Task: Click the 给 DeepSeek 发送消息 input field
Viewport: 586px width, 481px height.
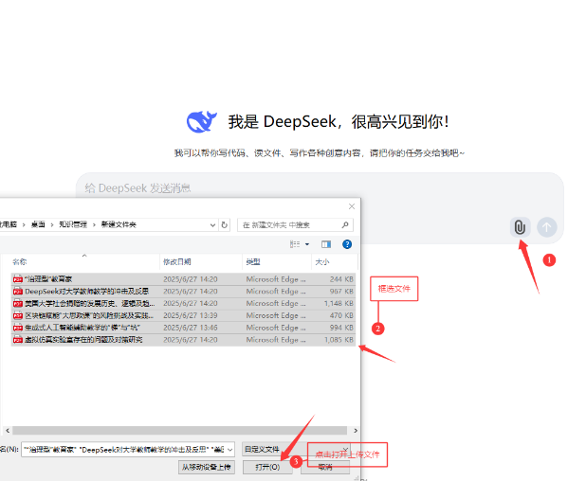Action: coord(284,188)
